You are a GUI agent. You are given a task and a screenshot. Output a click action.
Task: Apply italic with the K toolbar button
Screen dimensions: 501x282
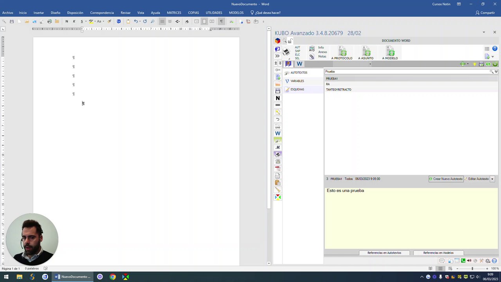point(74,22)
